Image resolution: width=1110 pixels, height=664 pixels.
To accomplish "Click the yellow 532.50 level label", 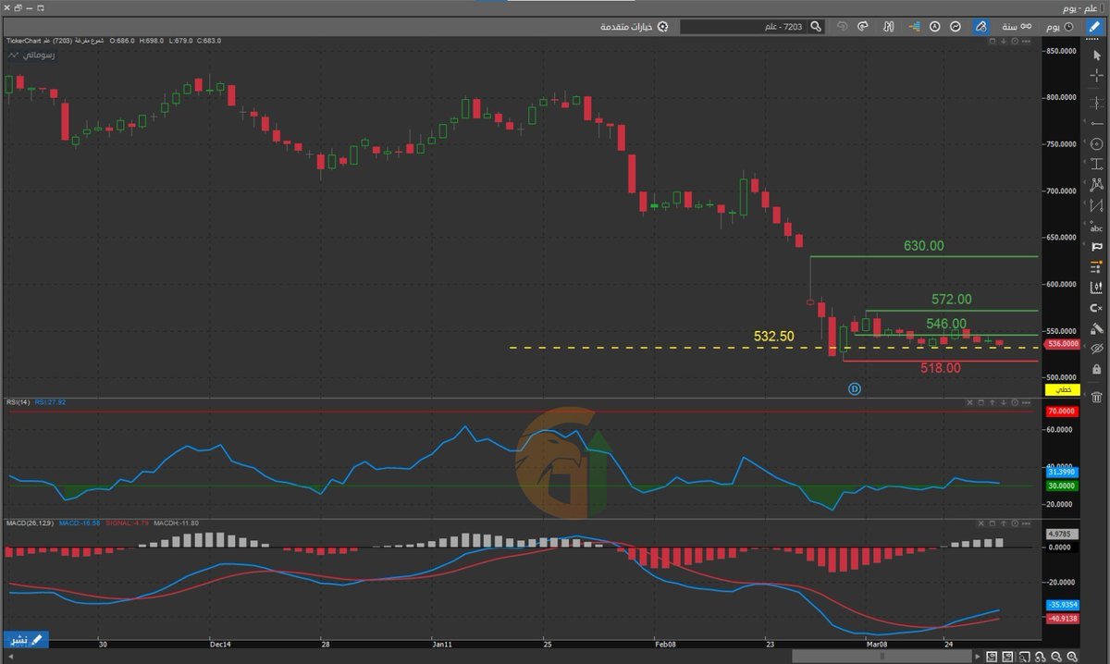I will pyautogui.click(x=774, y=337).
